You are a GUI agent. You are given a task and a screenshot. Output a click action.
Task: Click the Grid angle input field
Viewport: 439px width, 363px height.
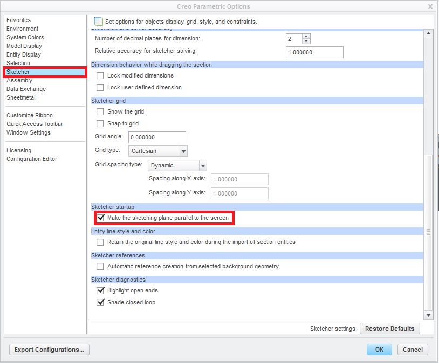[x=156, y=137]
